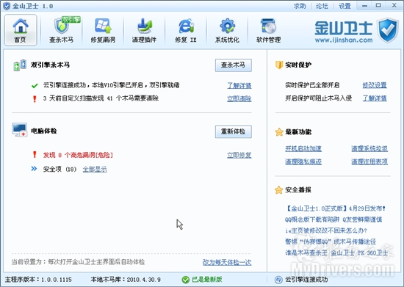Image resolution: width=404 pixels, height=287 pixels.
Task: Click the 修改设置 link
Action: tap(375, 85)
